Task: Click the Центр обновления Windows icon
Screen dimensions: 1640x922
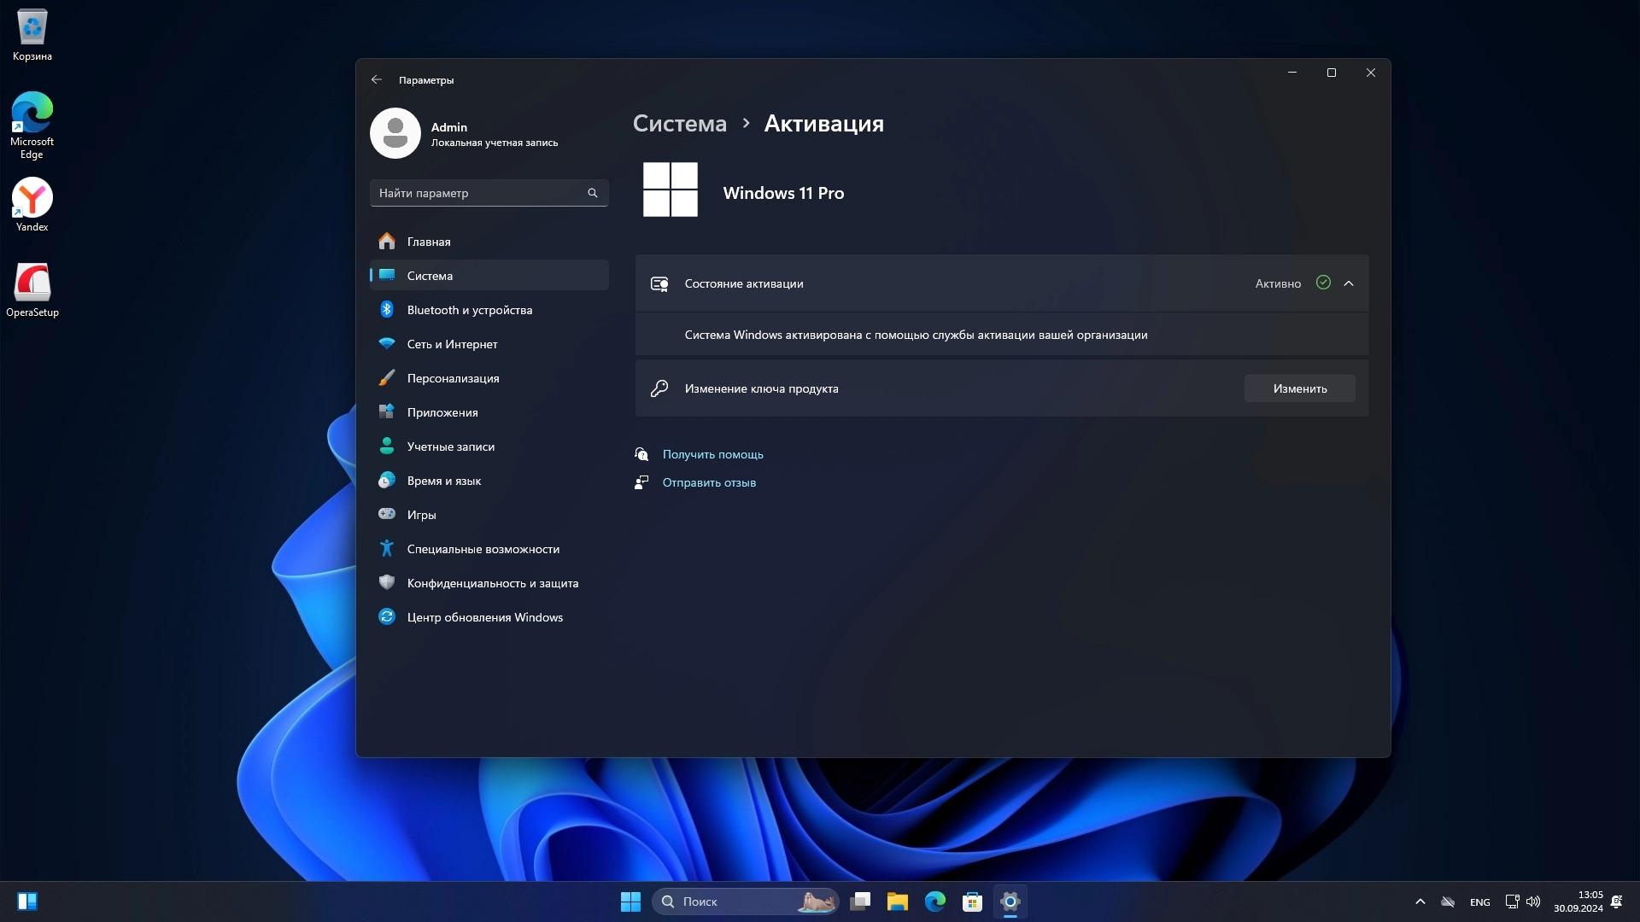Action: (x=387, y=617)
